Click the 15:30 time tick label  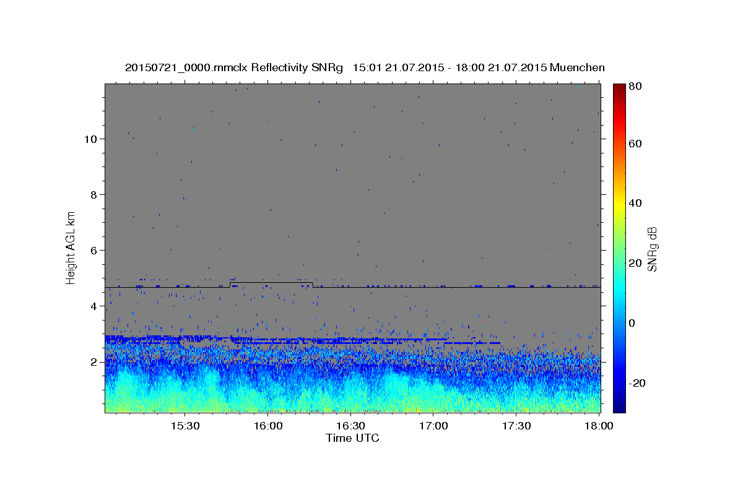pos(185,426)
